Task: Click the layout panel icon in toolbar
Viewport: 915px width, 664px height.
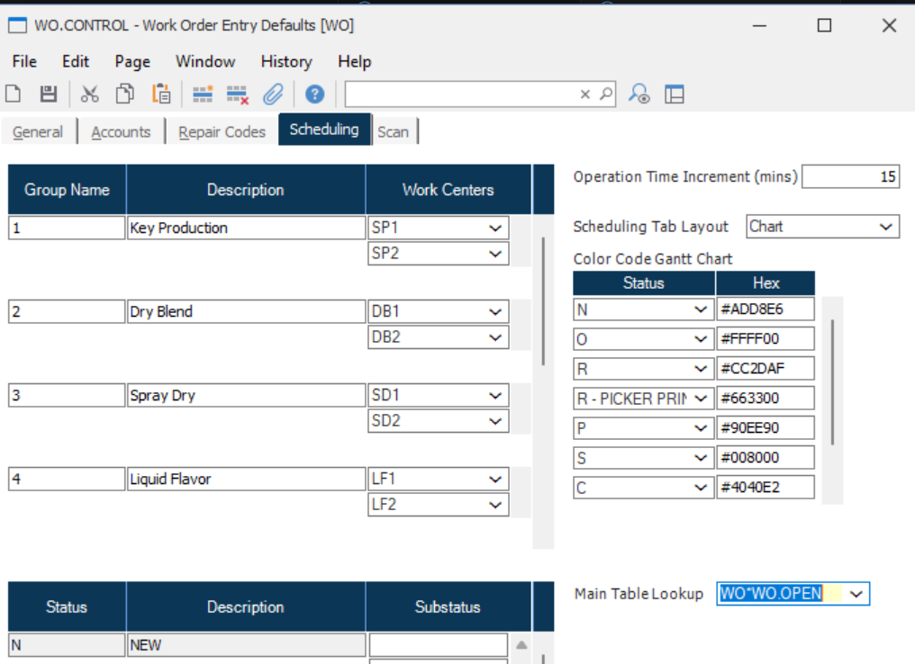Action: point(675,94)
